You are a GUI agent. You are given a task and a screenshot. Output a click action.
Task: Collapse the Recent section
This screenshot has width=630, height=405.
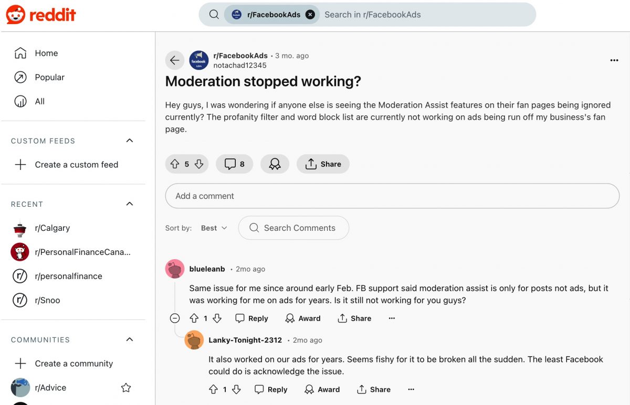click(x=130, y=204)
